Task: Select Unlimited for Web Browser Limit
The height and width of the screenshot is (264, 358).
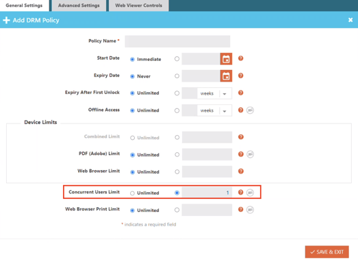Action: click(132, 172)
